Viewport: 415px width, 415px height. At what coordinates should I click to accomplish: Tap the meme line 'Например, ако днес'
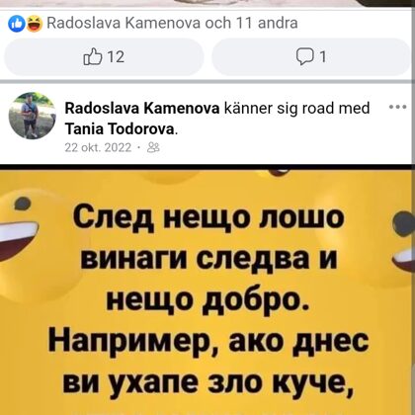tap(207, 344)
